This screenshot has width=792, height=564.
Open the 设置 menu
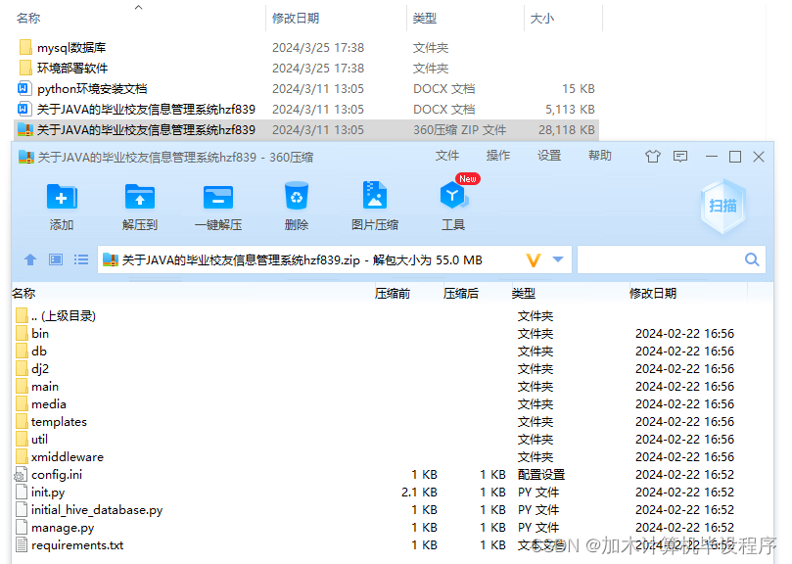pos(548,155)
